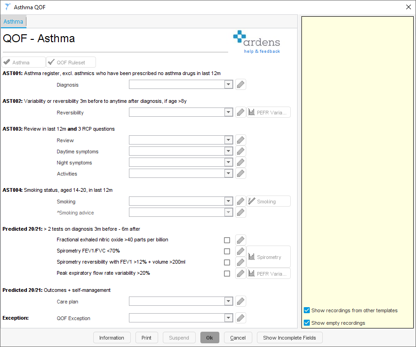Expand the Diagnosis dropdown

point(229,85)
